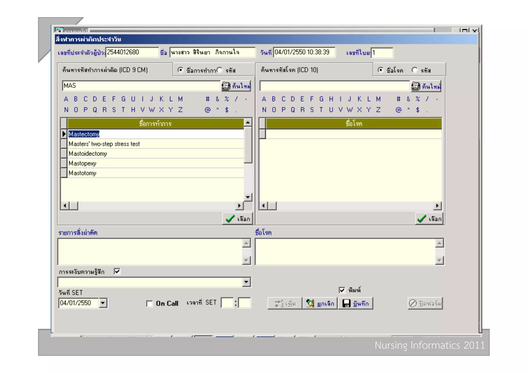Uncheck the print (พิมพ์) checkbox
Screen dimensions: 528x373
coord(342,290)
